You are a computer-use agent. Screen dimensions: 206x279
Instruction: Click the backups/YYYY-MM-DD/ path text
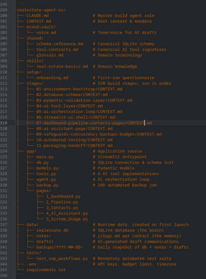[59, 247]
